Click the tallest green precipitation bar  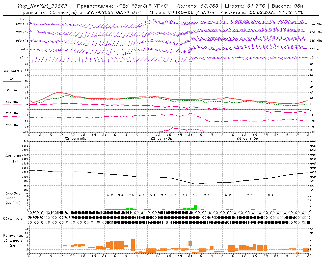196,207
